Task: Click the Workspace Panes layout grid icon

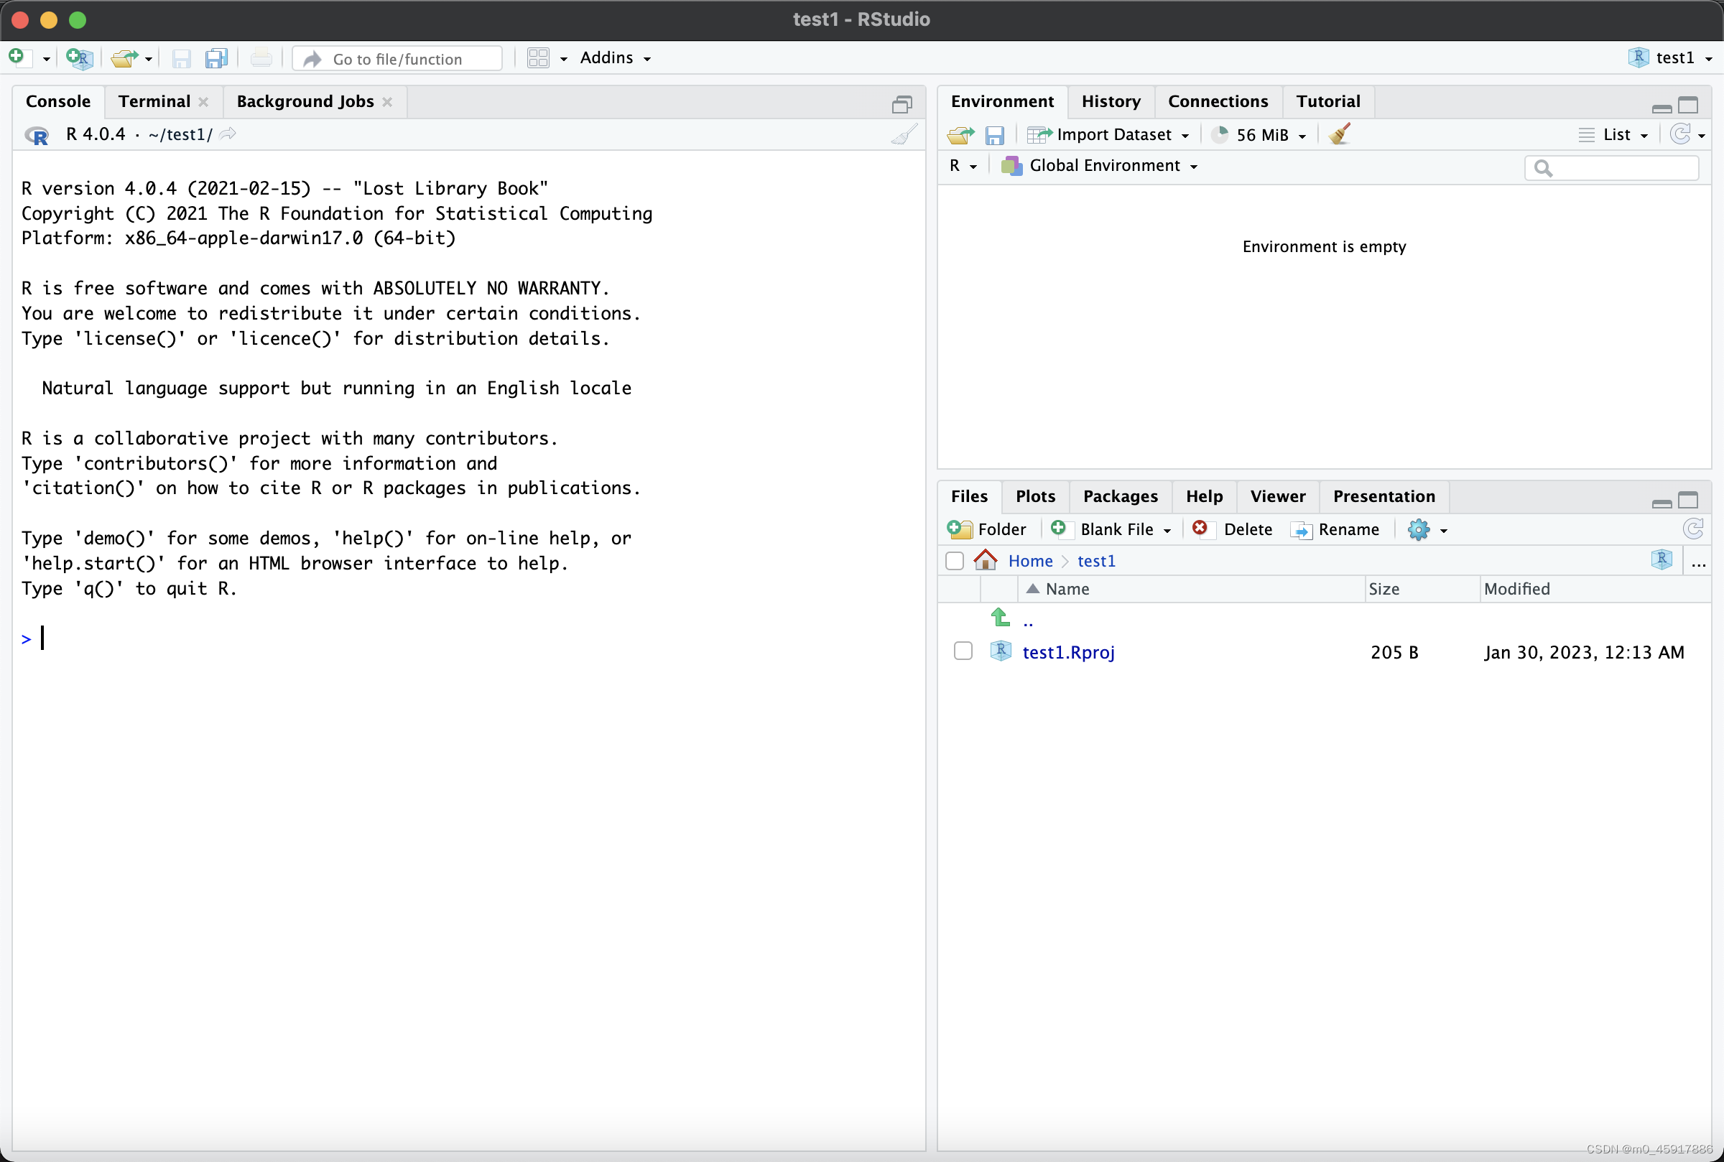Action: [x=538, y=57]
